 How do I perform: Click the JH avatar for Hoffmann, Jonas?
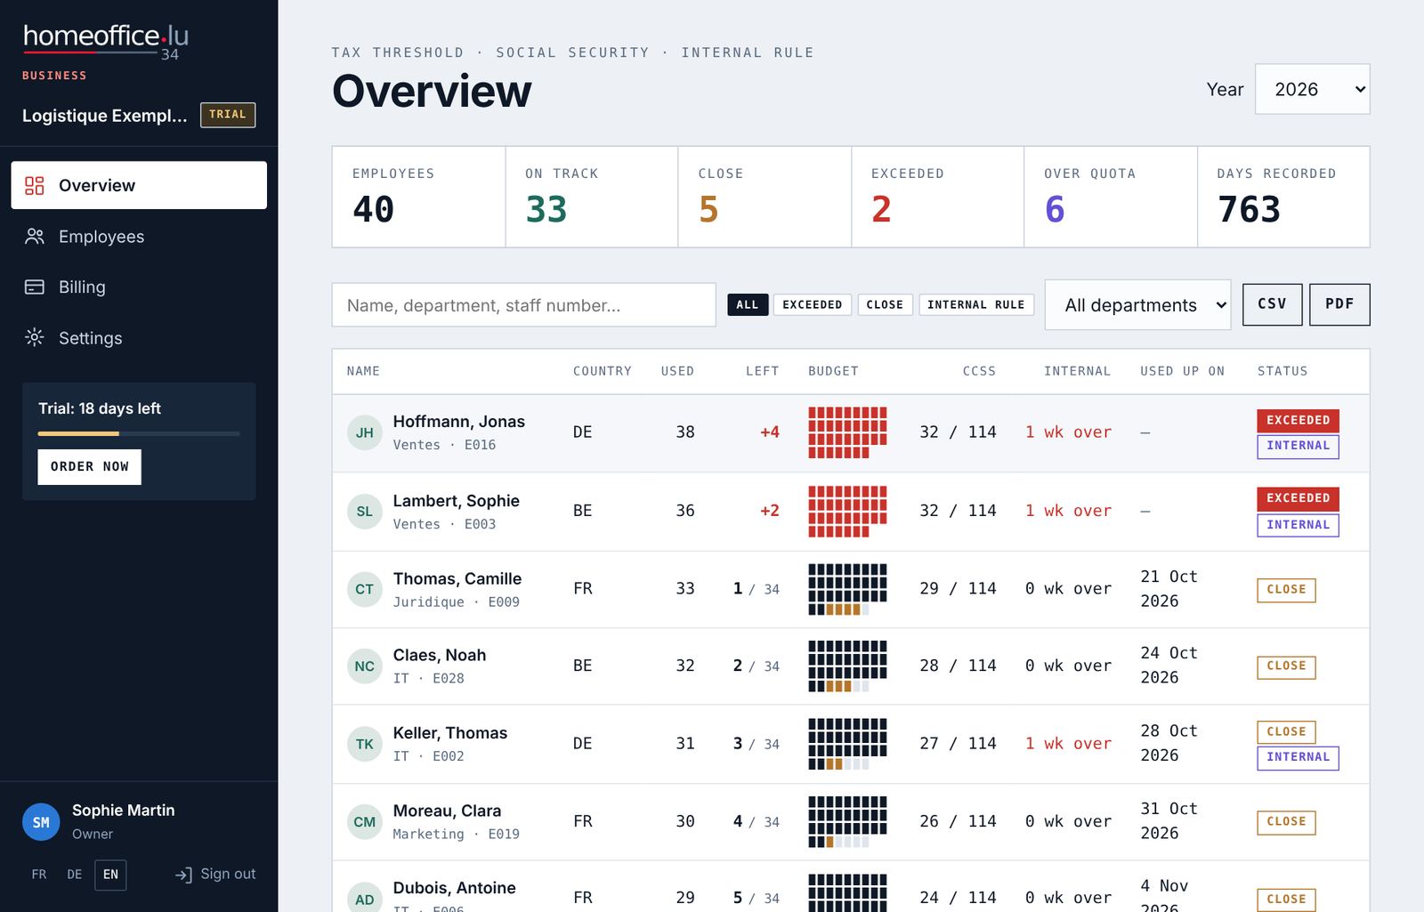point(364,432)
